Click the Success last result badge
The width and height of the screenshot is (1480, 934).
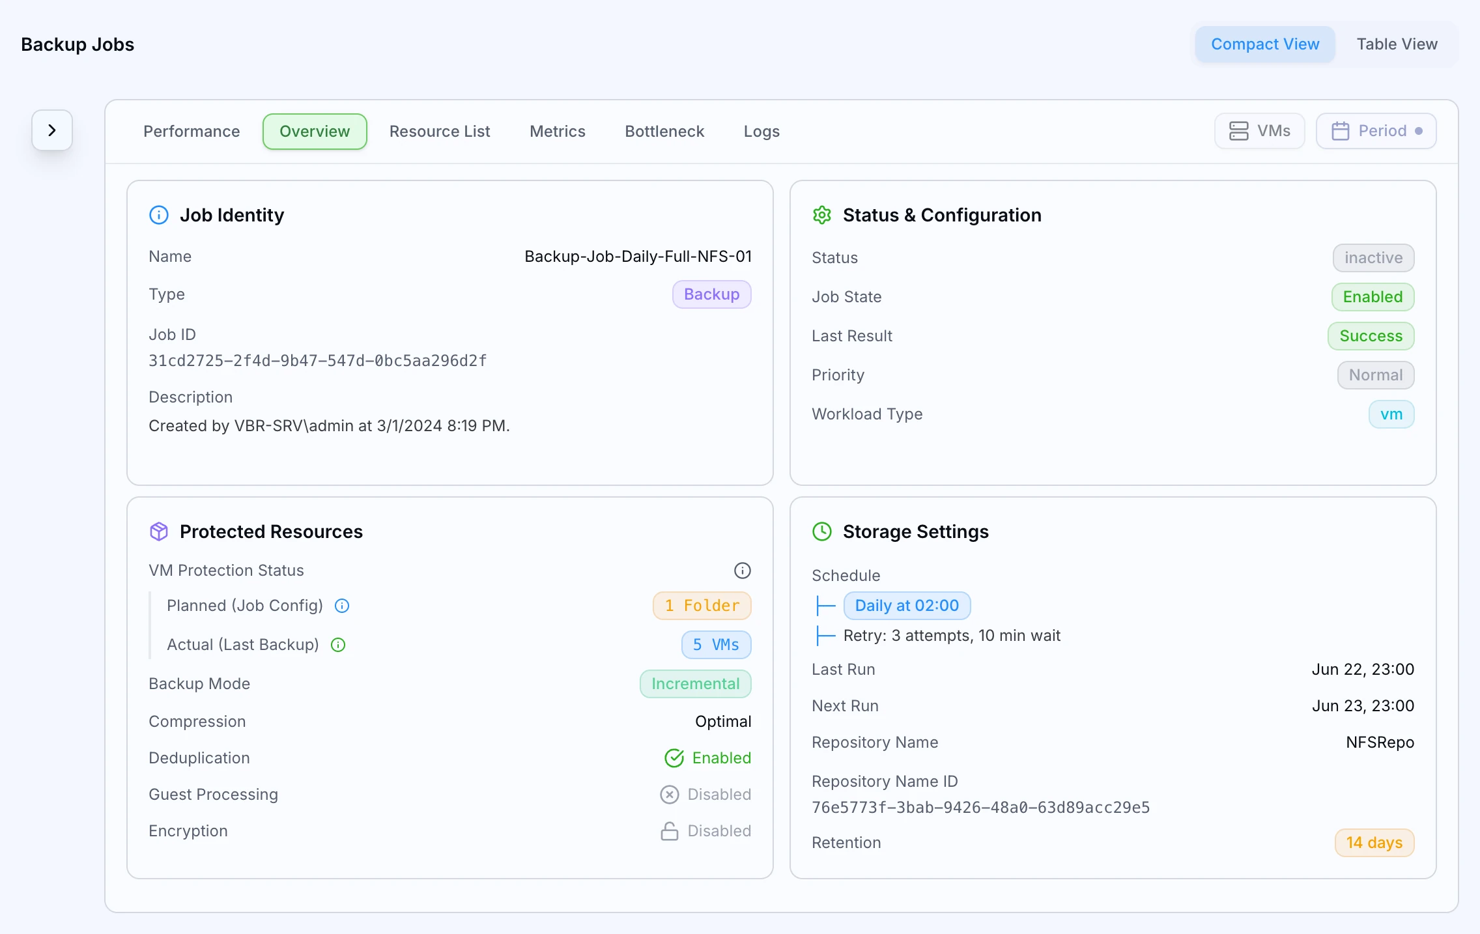click(1371, 336)
